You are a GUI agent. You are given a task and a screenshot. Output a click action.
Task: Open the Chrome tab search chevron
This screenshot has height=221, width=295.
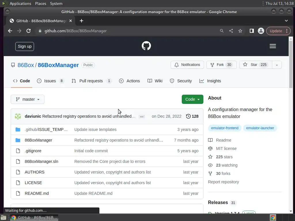[286, 21]
